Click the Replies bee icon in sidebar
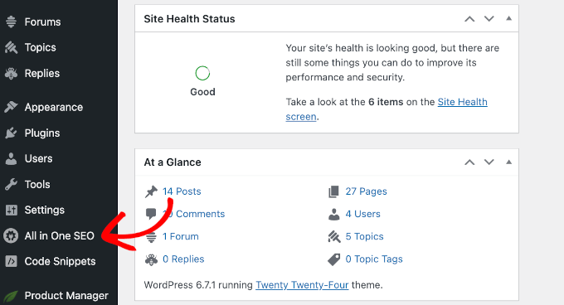 pyautogui.click(x=11, y=73)
